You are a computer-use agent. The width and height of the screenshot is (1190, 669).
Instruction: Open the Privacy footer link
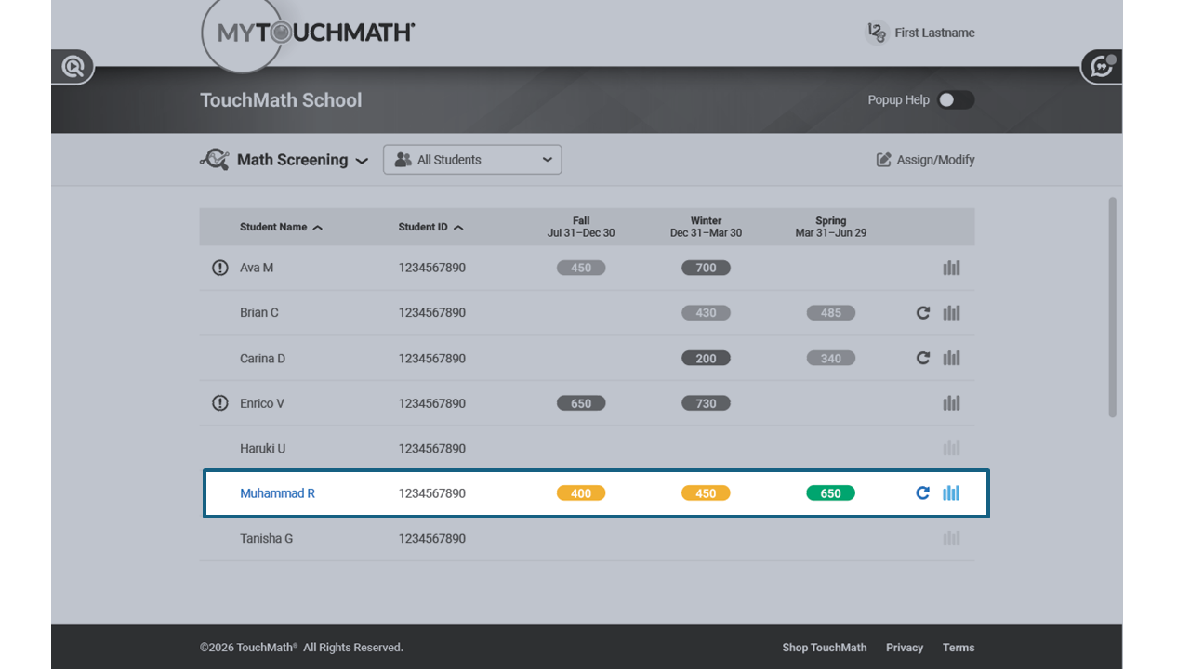[x=905, y=648]
